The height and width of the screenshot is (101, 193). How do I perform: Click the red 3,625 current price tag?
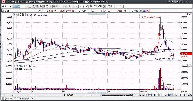186,54
